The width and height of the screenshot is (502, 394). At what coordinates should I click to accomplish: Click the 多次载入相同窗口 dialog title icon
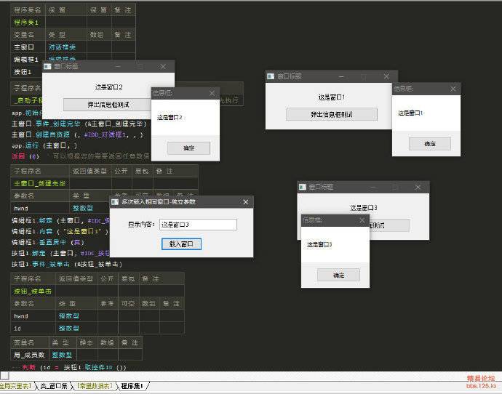click(x=115, y=201)
